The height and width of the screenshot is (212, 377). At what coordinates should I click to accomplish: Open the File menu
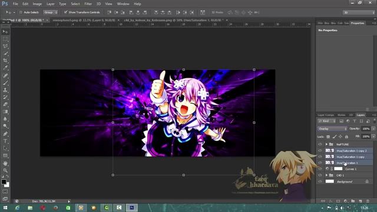click(x=15, y=4)
